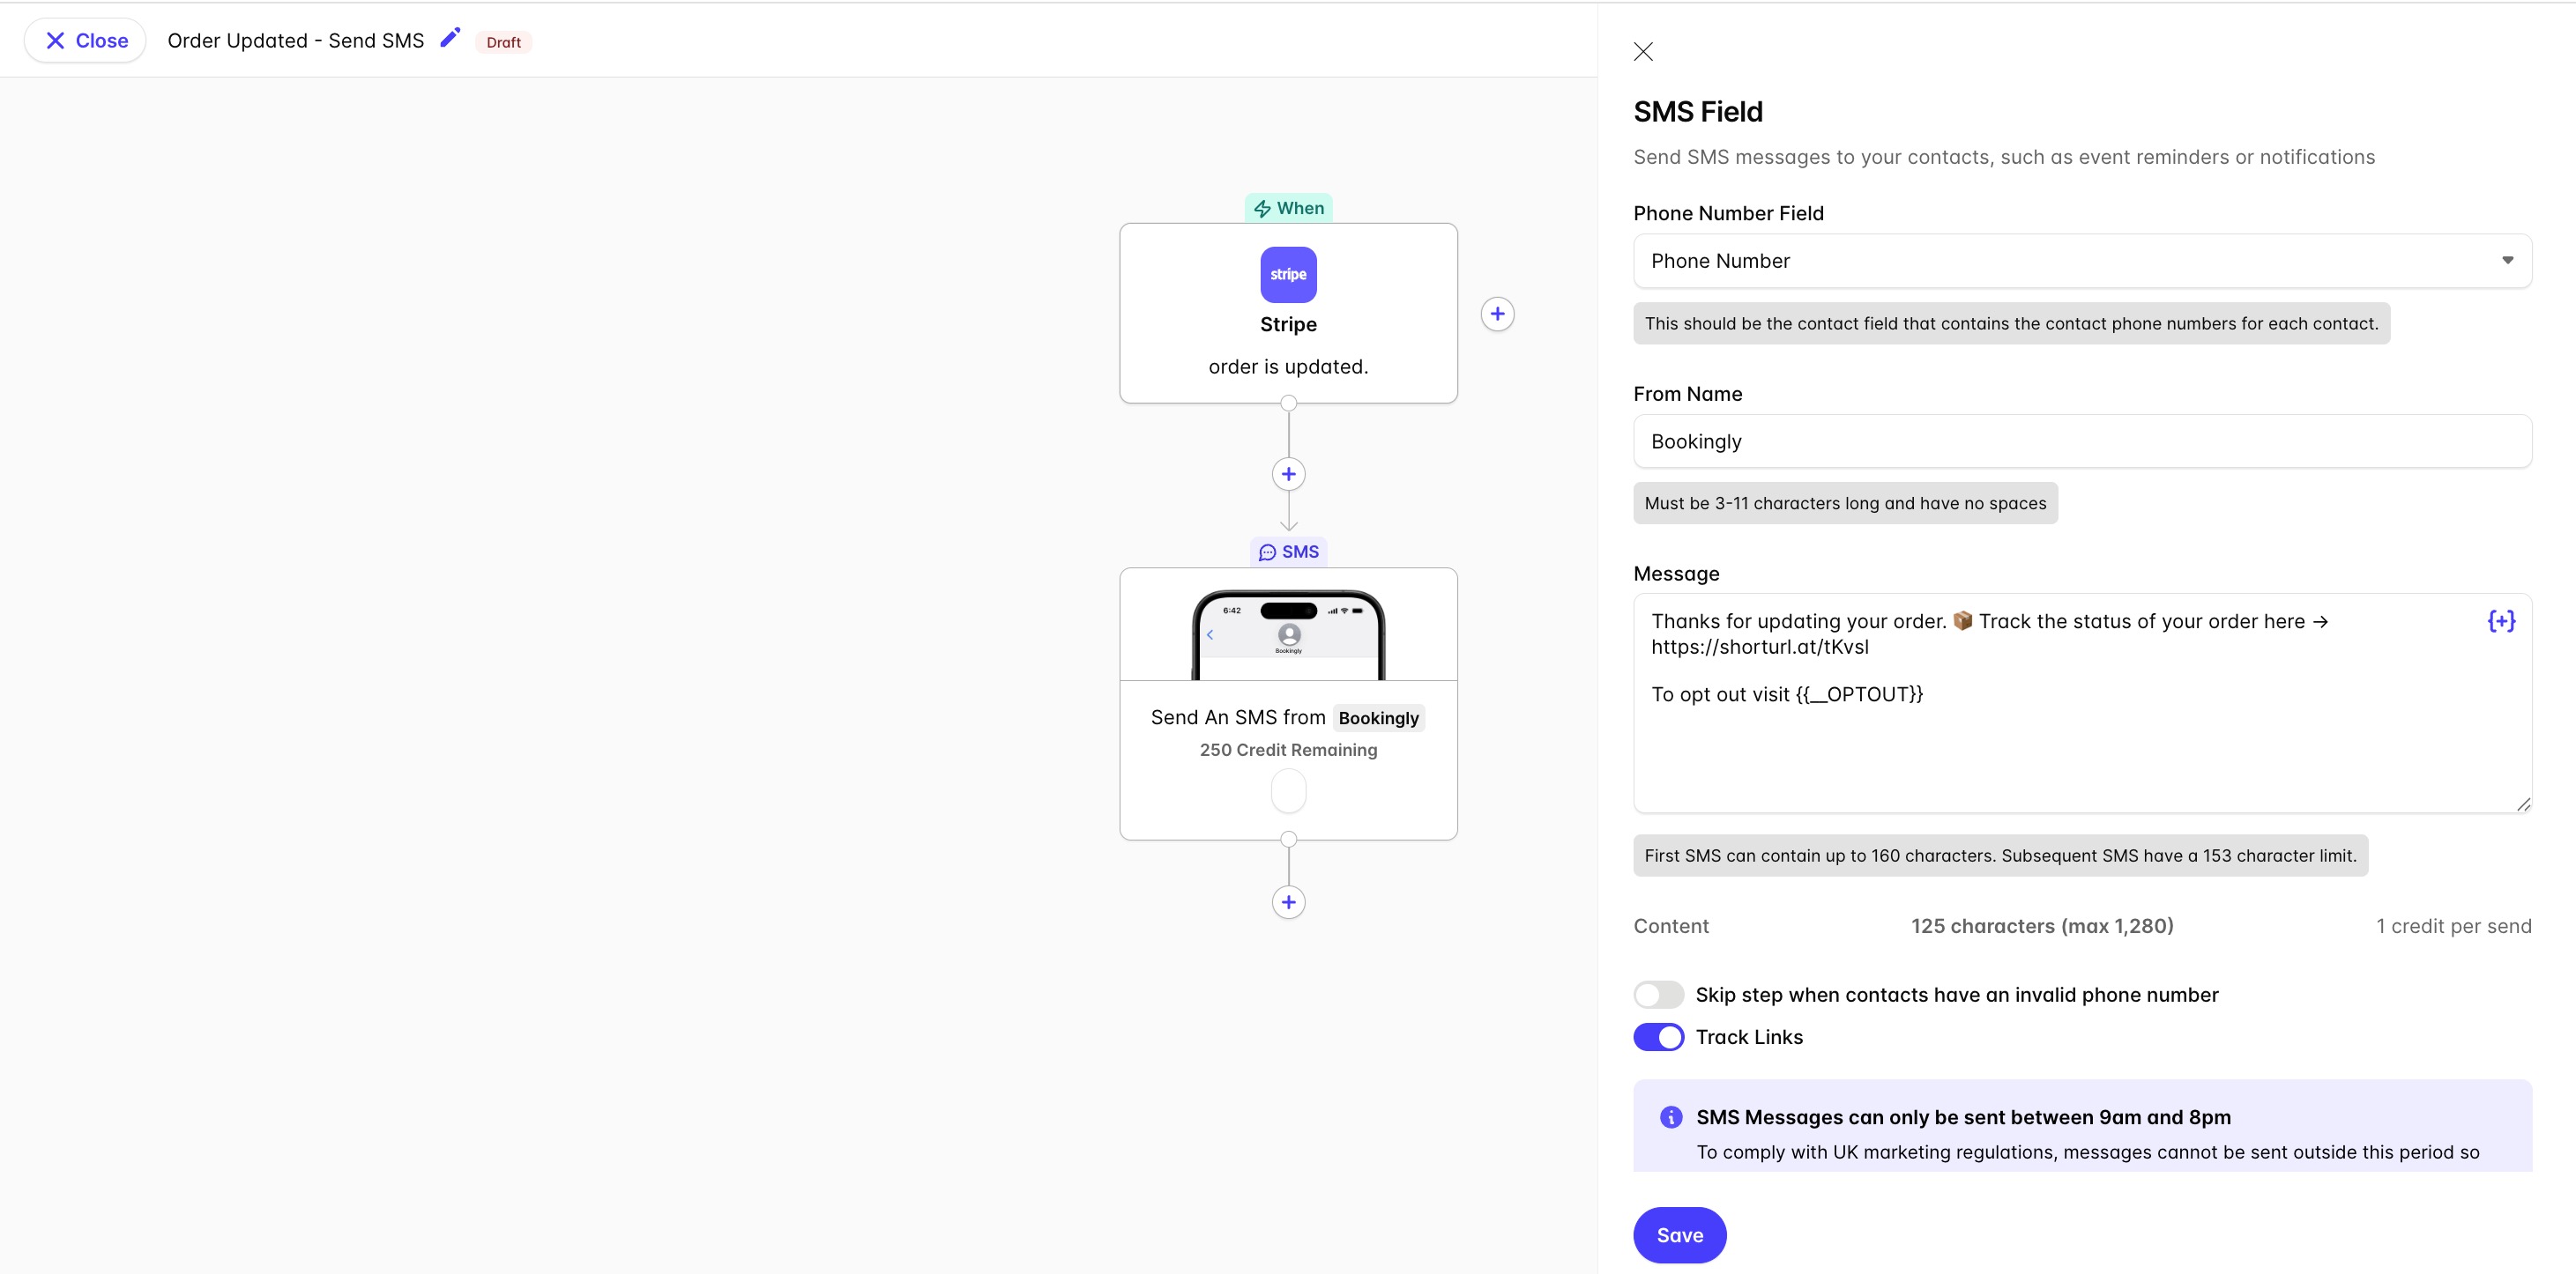Click the info icon in SMS hours notice
2576x1274 pixels.
point(1670,1117)
